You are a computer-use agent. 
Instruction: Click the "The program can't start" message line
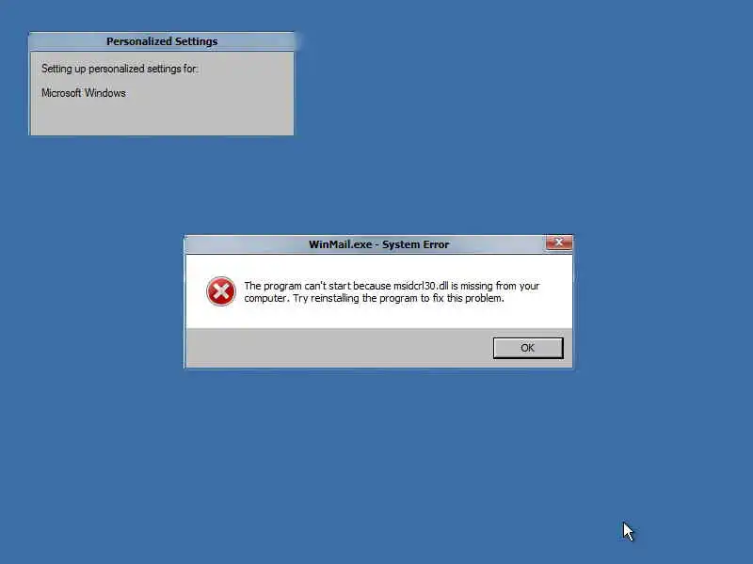tap(392, 286)
